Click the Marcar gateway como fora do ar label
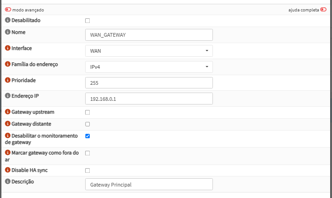Screen dimensions: 332x198 coord(42,156)
